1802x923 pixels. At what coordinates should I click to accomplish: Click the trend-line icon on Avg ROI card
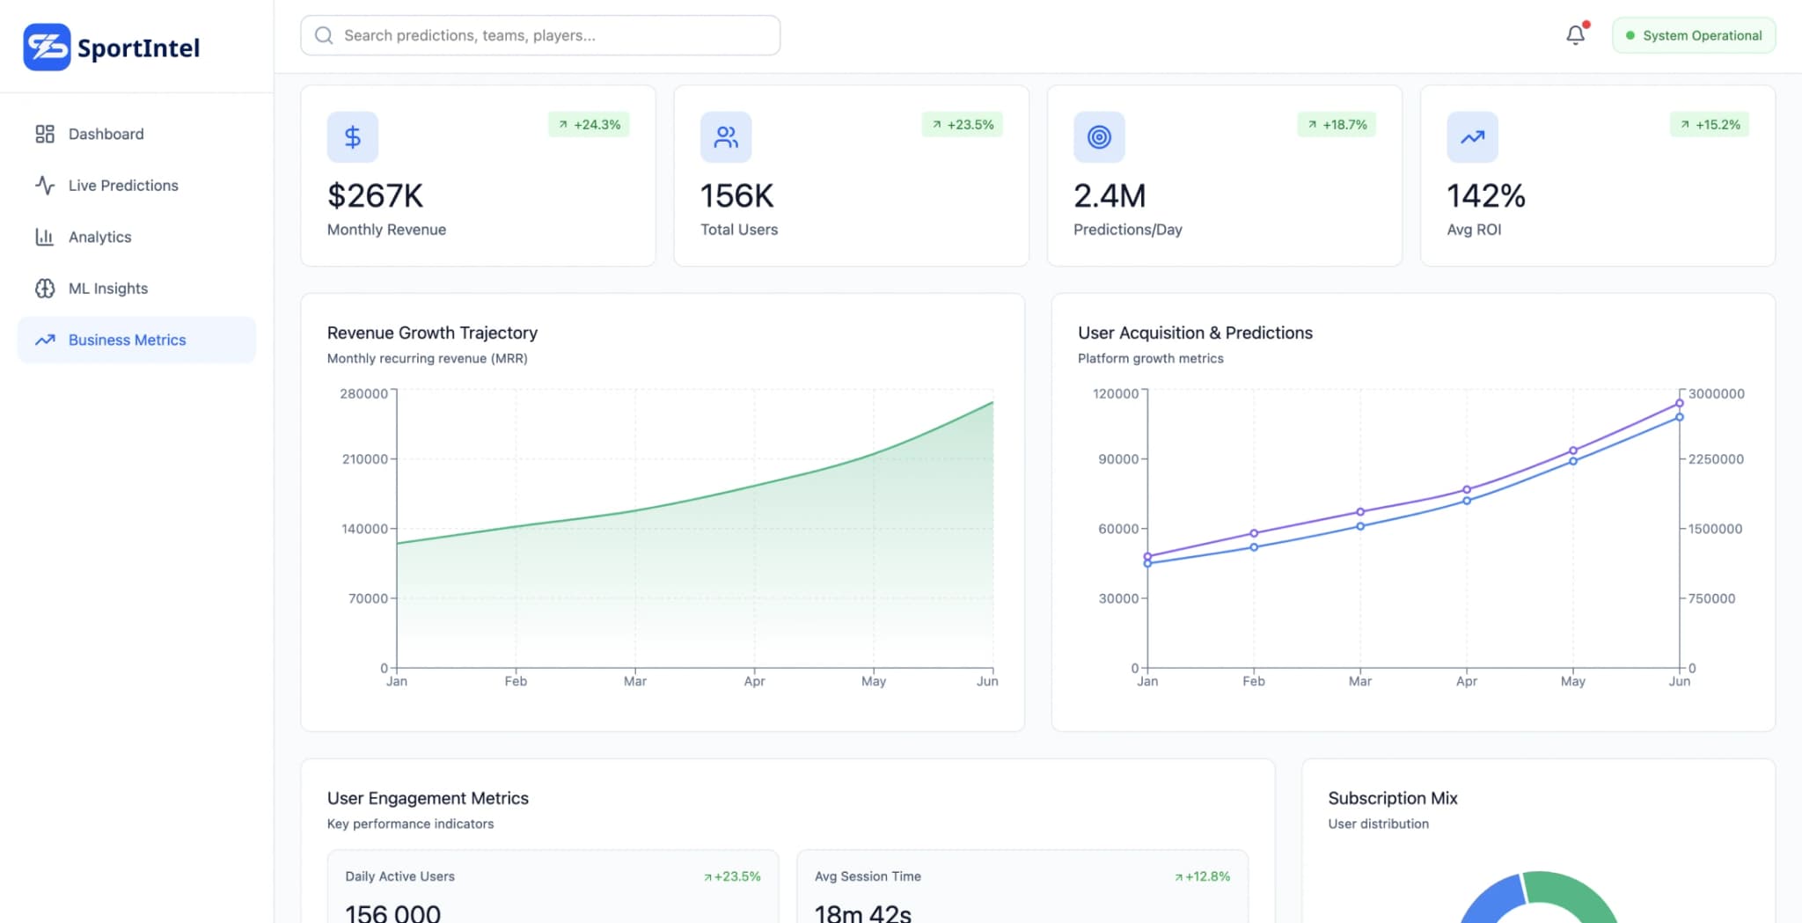tap(1472, 137)
